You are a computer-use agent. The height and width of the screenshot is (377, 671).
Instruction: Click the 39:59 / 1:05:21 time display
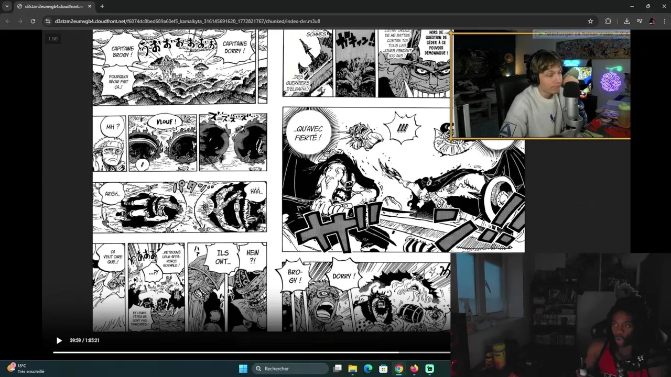[x=84, y=340]
